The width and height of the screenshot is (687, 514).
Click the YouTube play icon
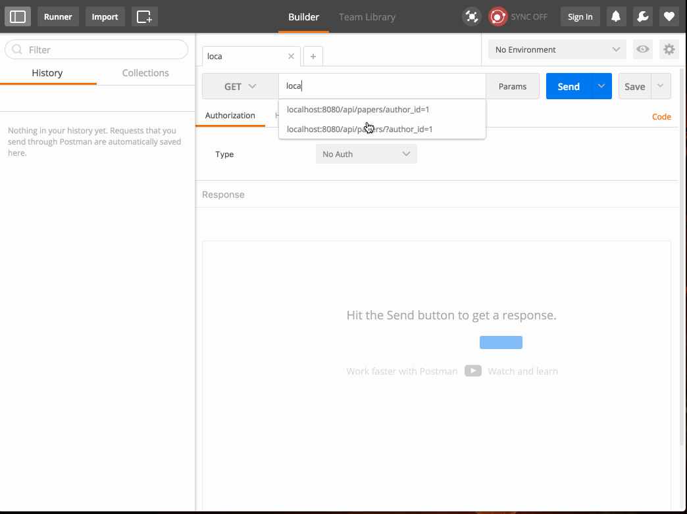pyautogui.click(x=472, y=371)
